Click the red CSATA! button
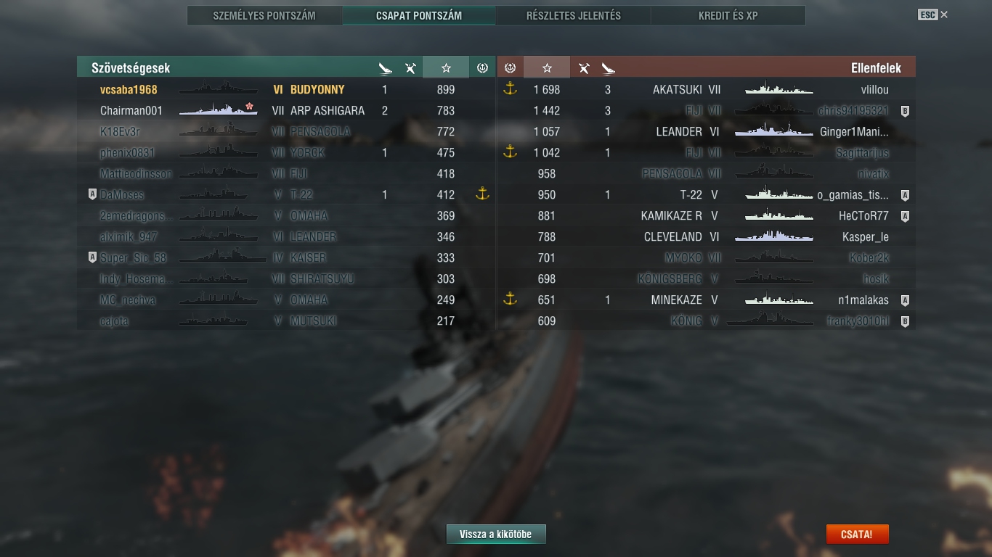 tap(857, 535)
